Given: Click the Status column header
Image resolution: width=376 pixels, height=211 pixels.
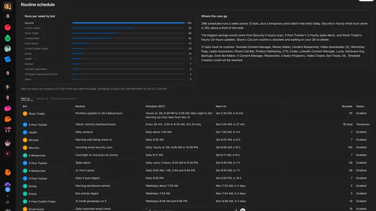Looking at the screenshot, I should pos(360,106).
